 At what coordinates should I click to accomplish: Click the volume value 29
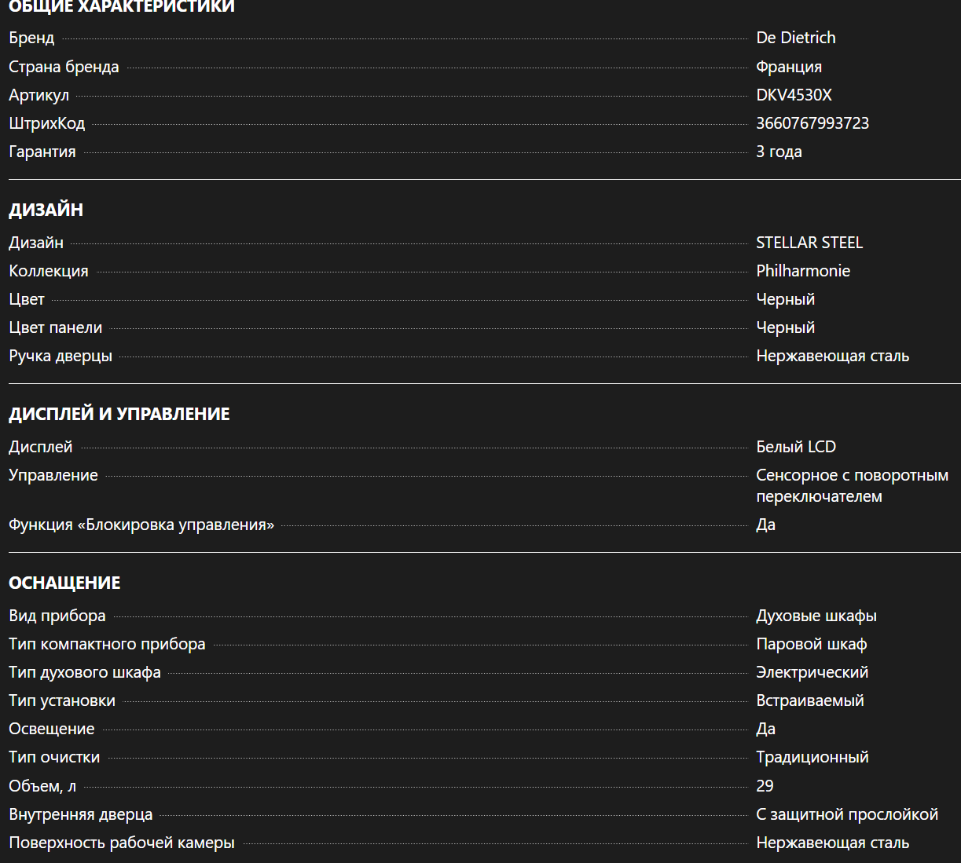click(765, 785)
